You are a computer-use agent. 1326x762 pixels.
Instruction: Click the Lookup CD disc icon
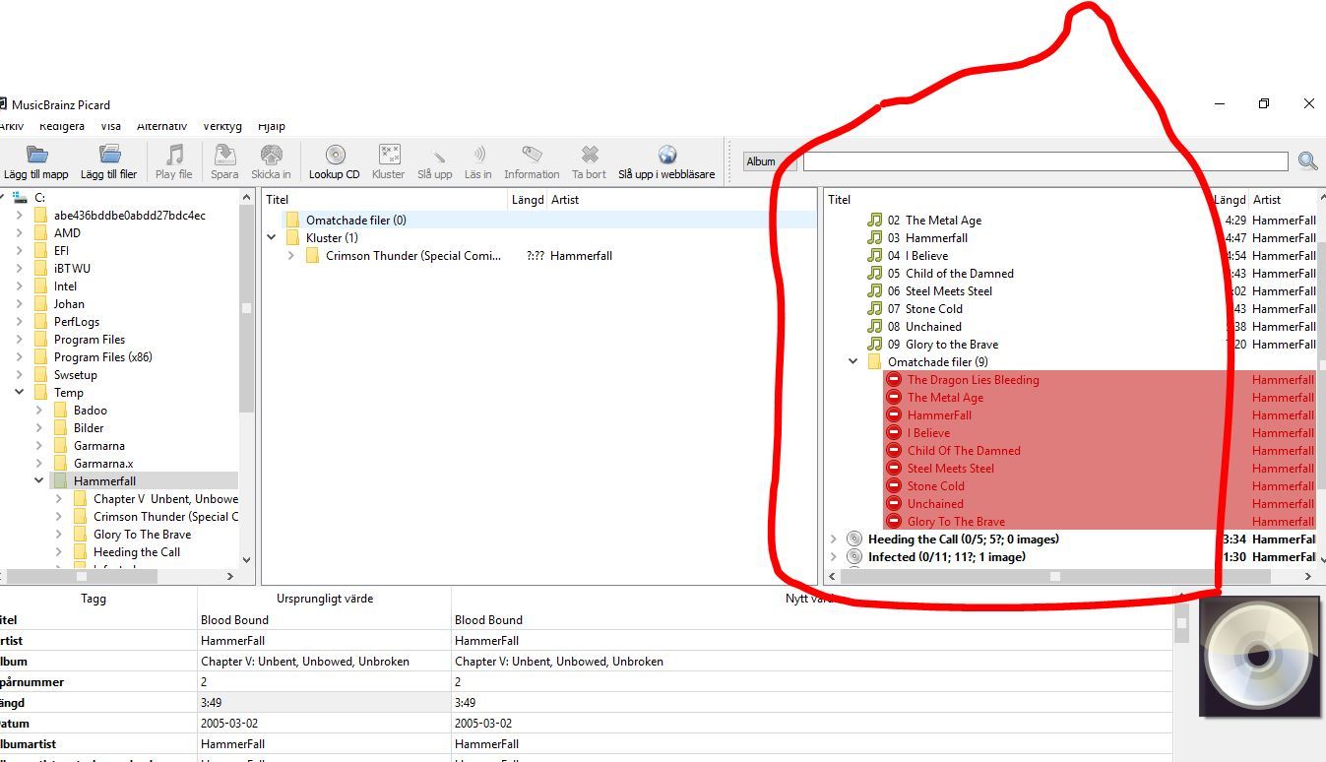[x=335, y=155]
